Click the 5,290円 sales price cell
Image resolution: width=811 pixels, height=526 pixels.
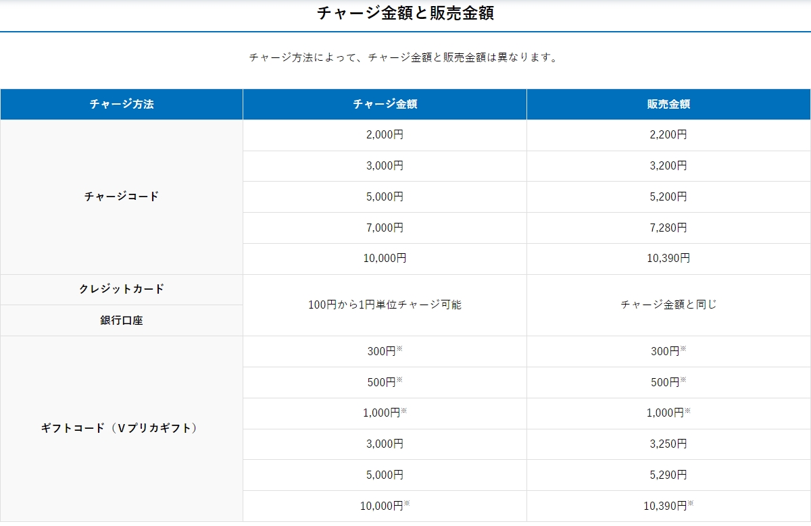pos(668,474)
